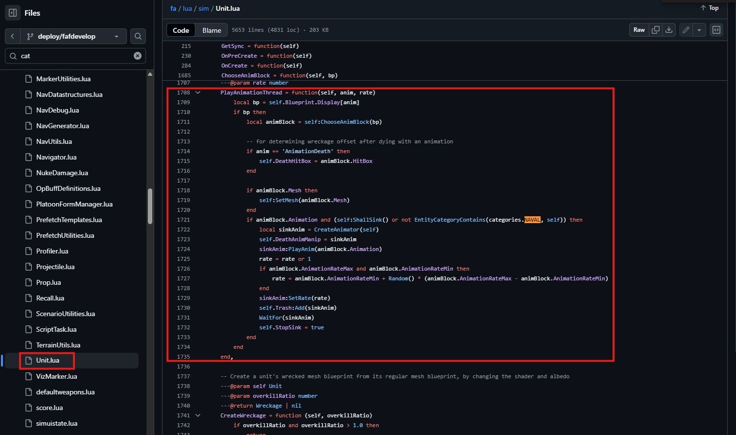Click 'fa' breadcrumb link
Image resolution: width=736 pixels, height=435 pixels.
(173, 8)
